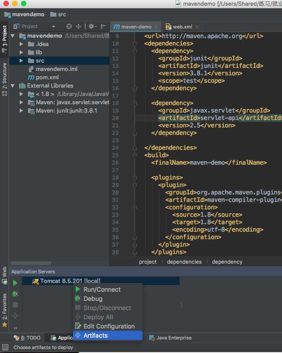Toggle the 6: TODO tool window
This screenshot has height=353, width=282.
[27, 338]
